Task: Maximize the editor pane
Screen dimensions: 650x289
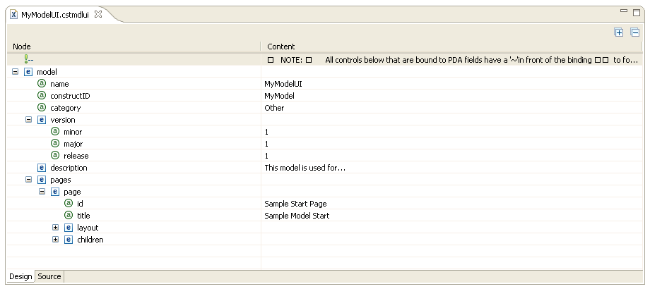Action: pyautogui.click(x=636, y=13)
